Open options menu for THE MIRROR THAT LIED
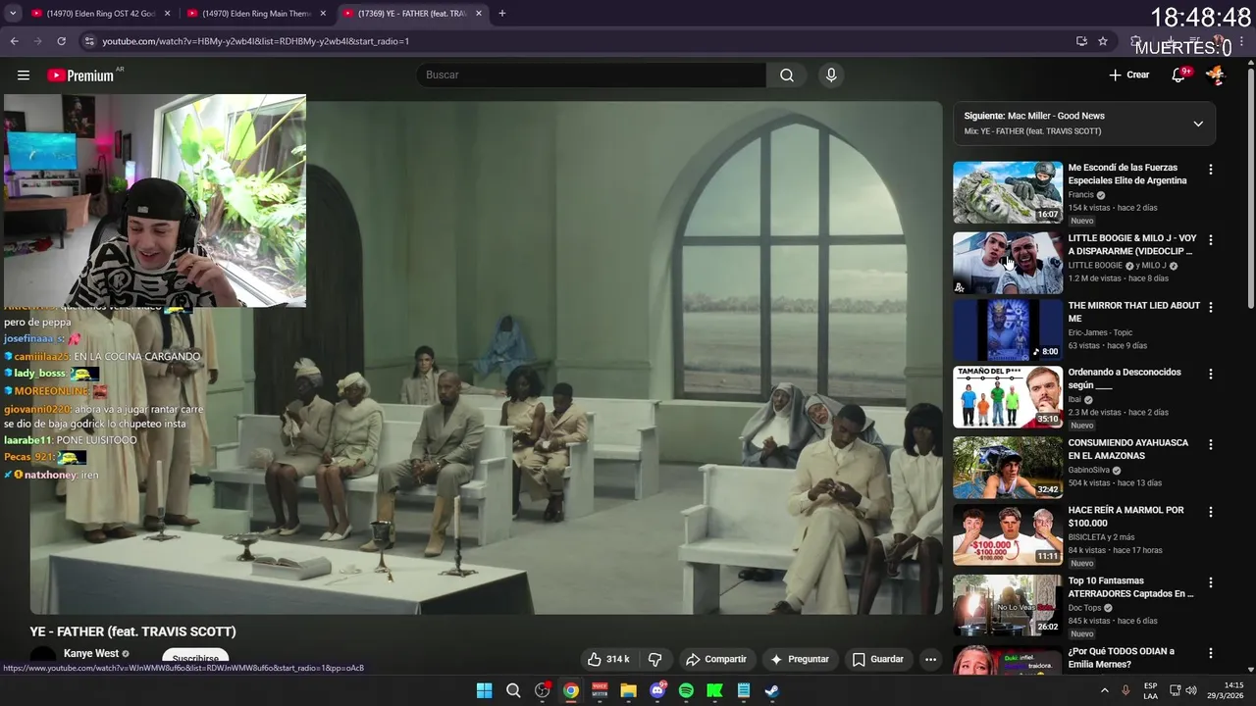The width and height of the screenshot is (1256, 706). tap(1210, 307)
